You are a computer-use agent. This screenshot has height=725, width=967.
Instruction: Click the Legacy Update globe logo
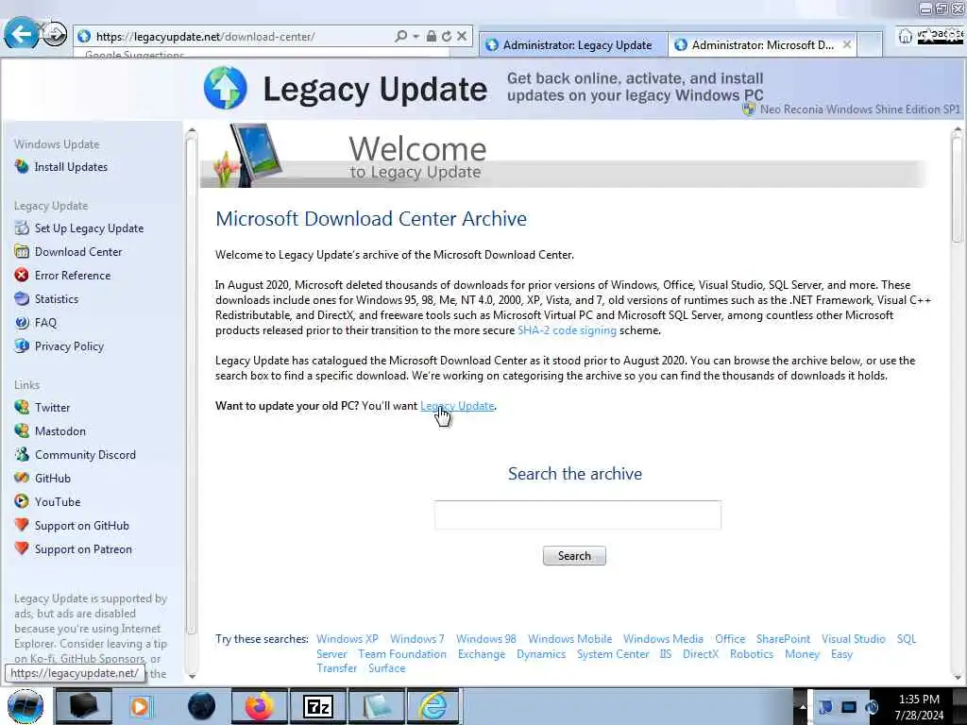tap(225, 88)
